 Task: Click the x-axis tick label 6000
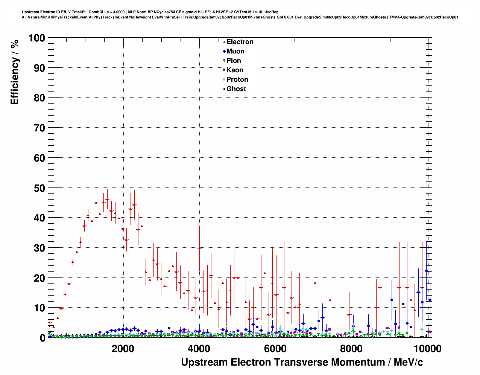[275, 348]
